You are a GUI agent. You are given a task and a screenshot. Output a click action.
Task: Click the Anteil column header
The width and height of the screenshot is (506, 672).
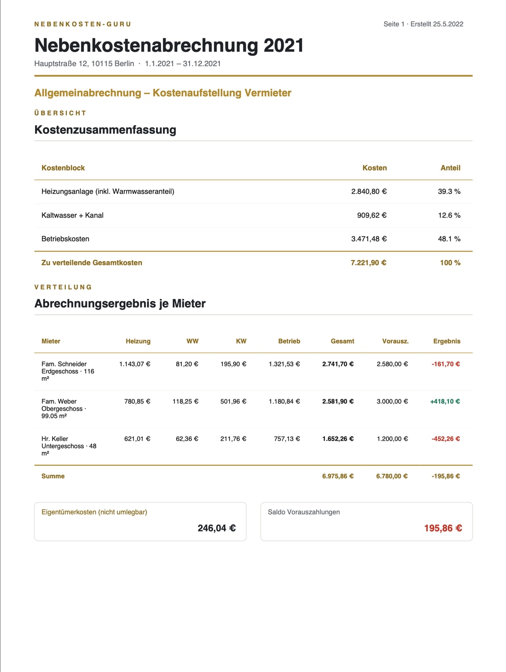point(450,168)
